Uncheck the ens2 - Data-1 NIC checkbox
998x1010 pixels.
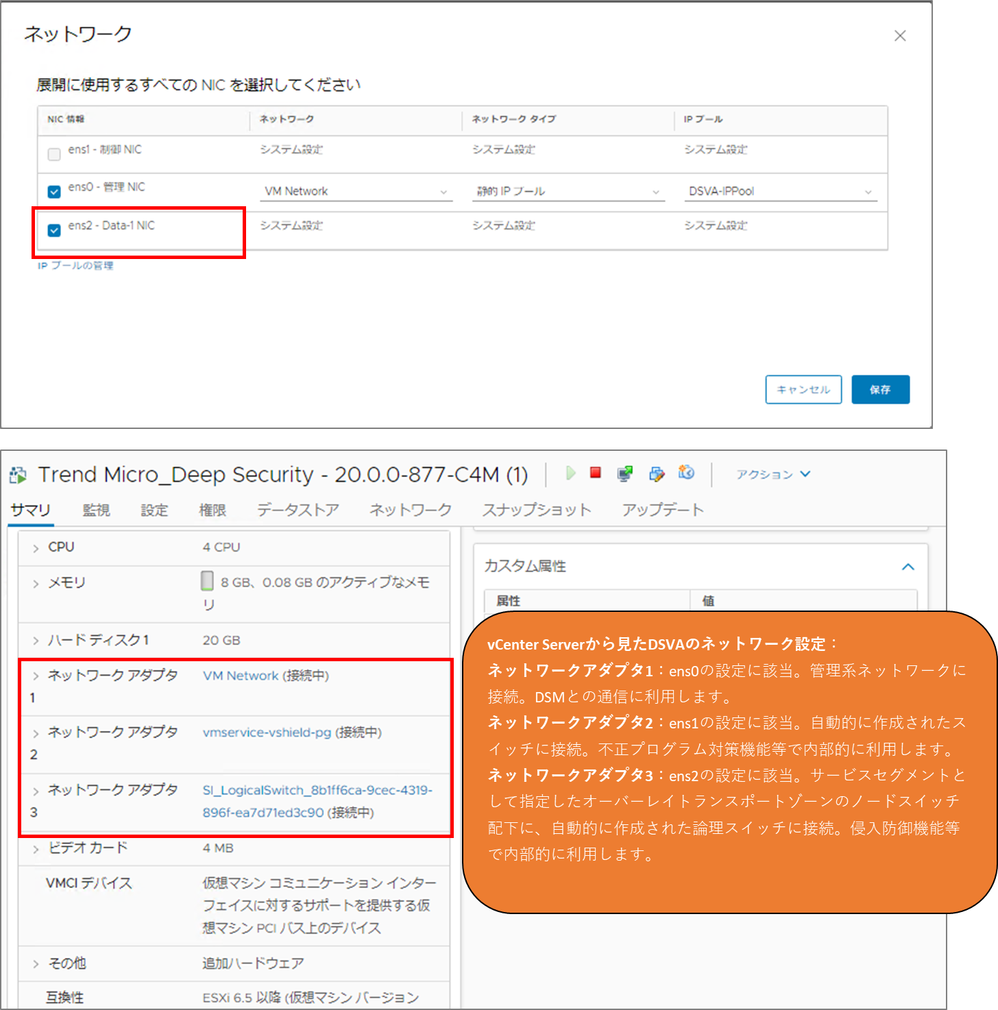coord(54,230)
